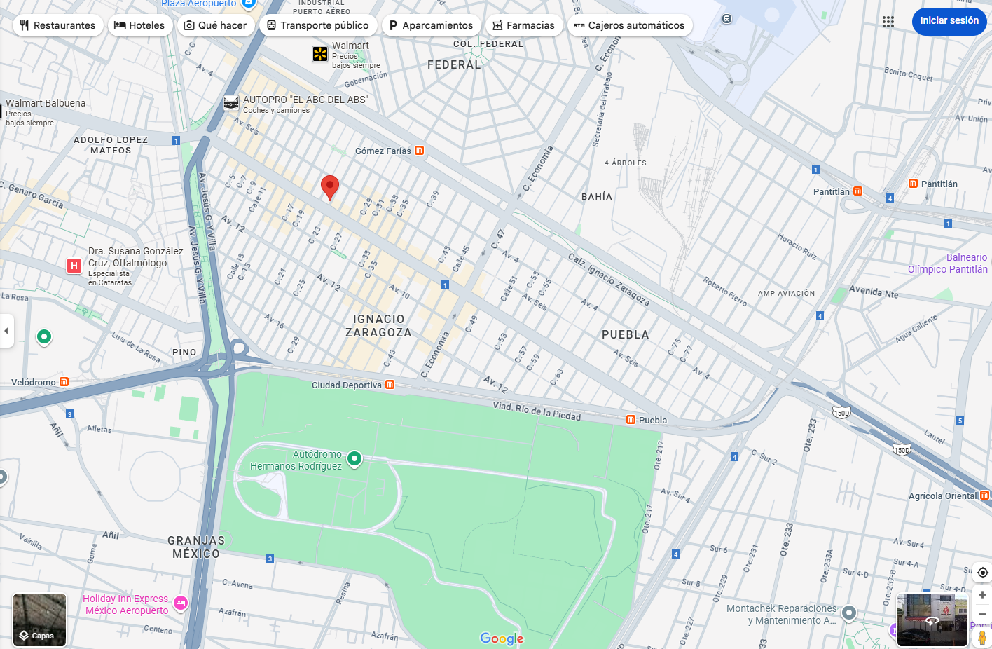
Task: Select the BAHÍA neighborhood label
Action: point(597,197)
